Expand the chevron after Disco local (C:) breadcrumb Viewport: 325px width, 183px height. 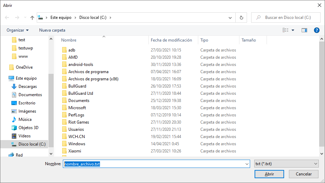110,18
